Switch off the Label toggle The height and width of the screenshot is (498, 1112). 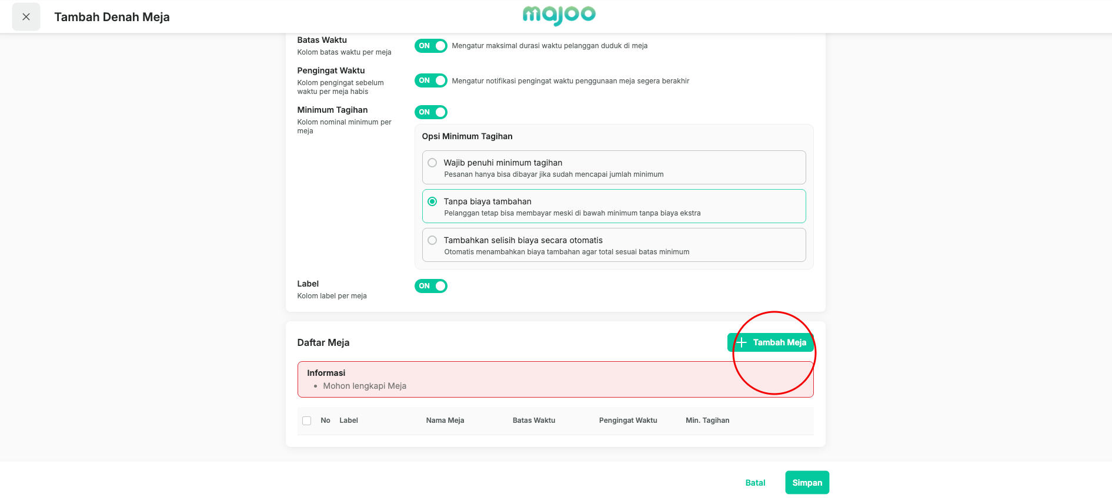(x=430, y=286)
